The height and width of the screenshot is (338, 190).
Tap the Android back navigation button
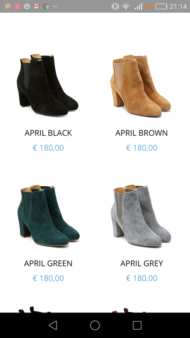[x=53, y=325]
